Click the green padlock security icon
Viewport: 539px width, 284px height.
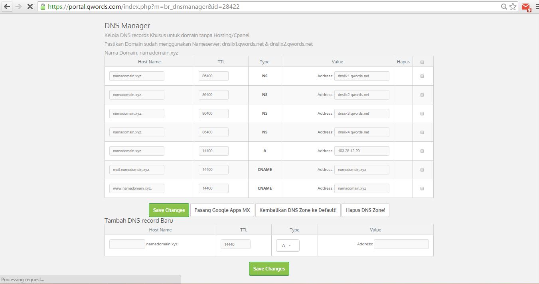(43, 7)
